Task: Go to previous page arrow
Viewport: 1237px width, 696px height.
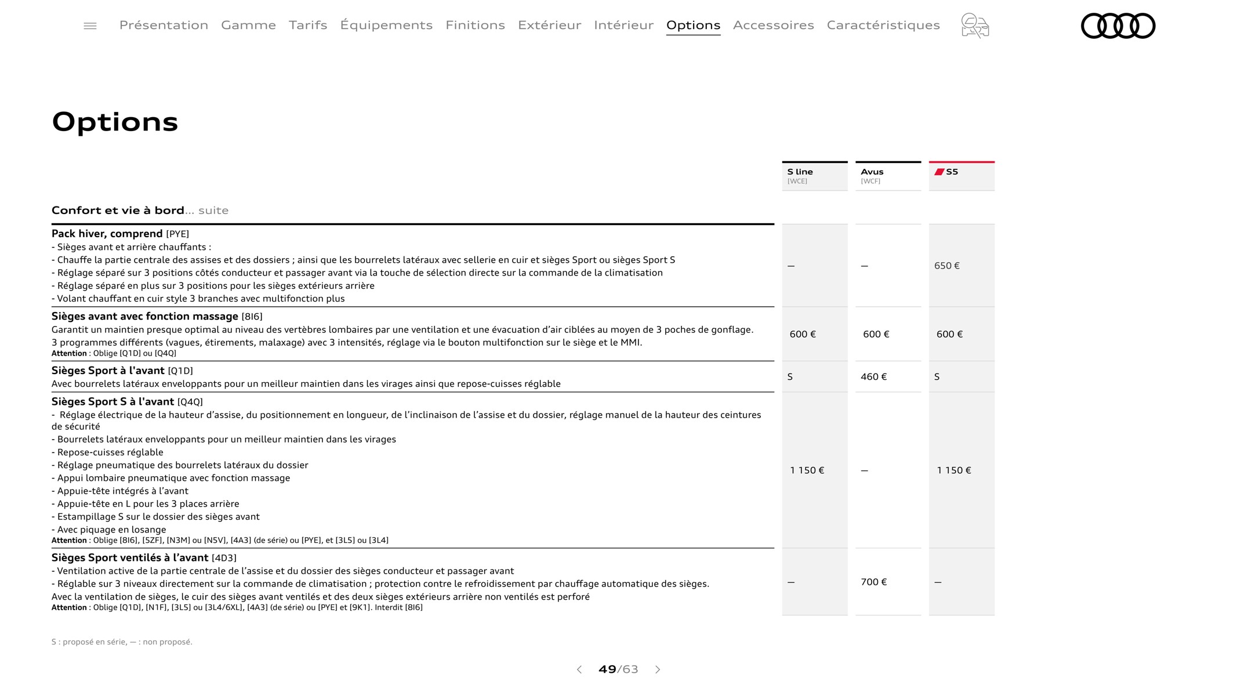Action: [x=579, y=669]
